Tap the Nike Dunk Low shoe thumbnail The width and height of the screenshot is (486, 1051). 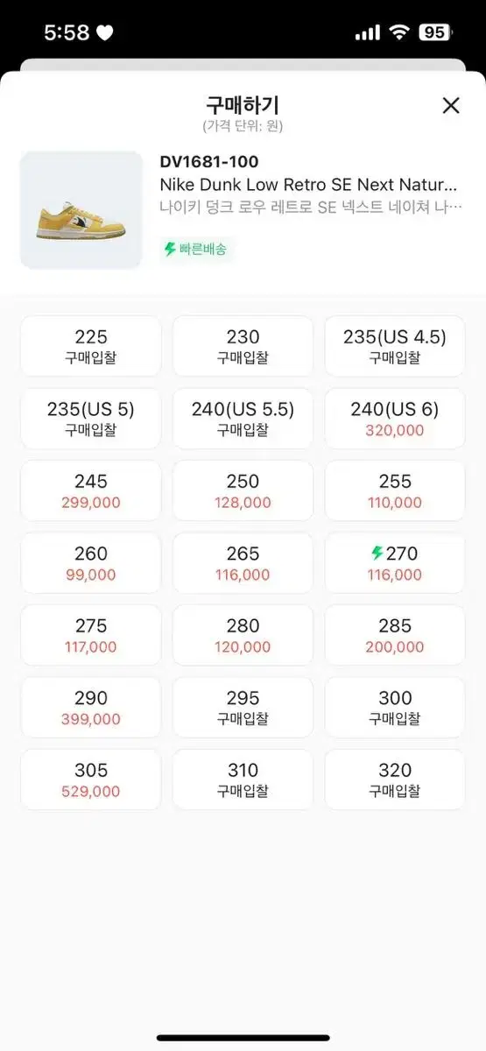point(81,210)
